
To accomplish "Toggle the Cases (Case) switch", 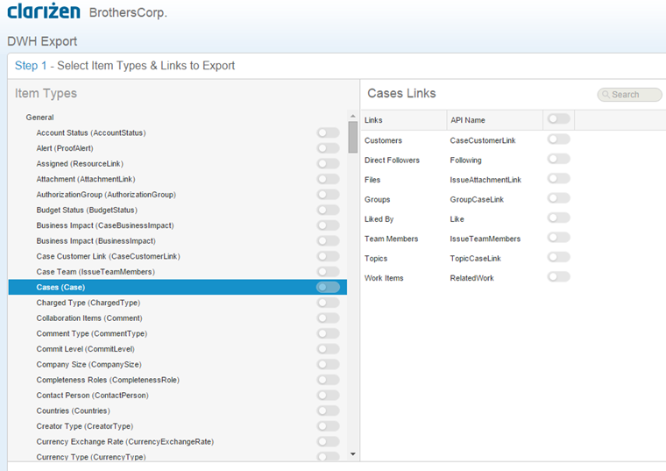I will tap(328, 288).
